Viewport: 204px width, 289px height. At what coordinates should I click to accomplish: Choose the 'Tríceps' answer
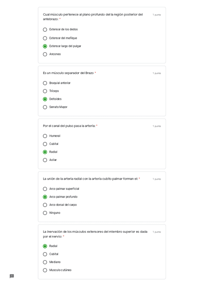pos(45,91)
